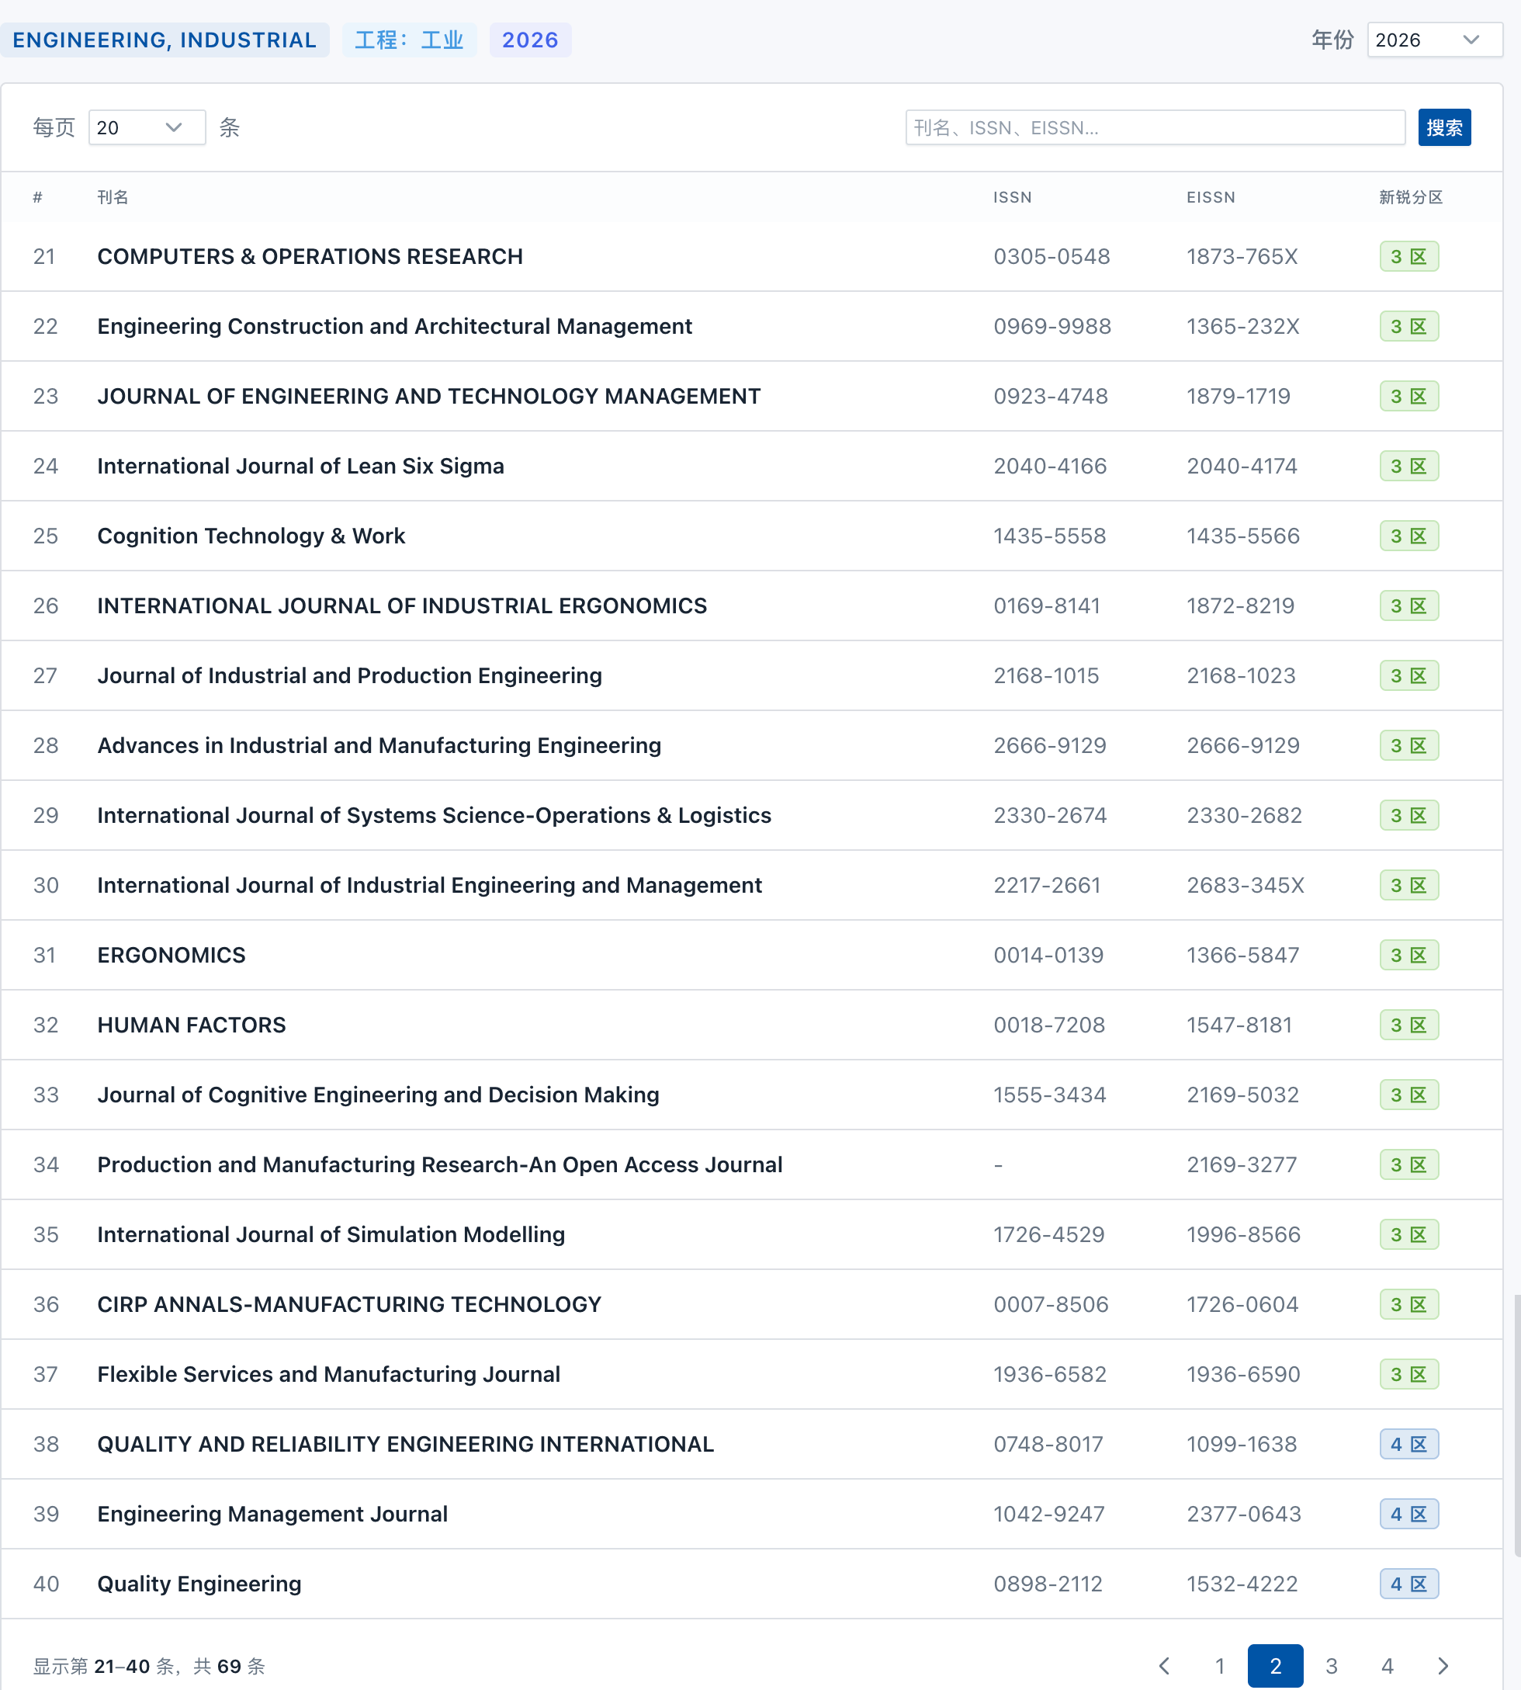Click ISSN 1726-4529
Viewport: 1521px width, 1690px height.
pos(1049,1234)
